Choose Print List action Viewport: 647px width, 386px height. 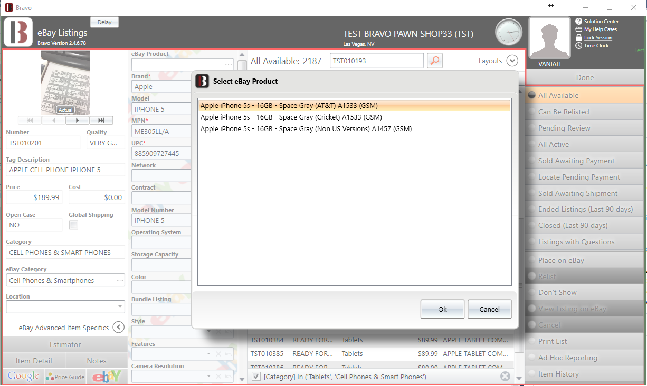[584, 341]
